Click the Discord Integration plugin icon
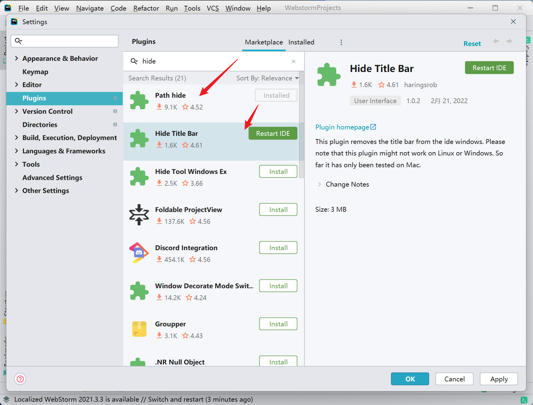Viewport: 533px width, 405px height. (139, 253)
